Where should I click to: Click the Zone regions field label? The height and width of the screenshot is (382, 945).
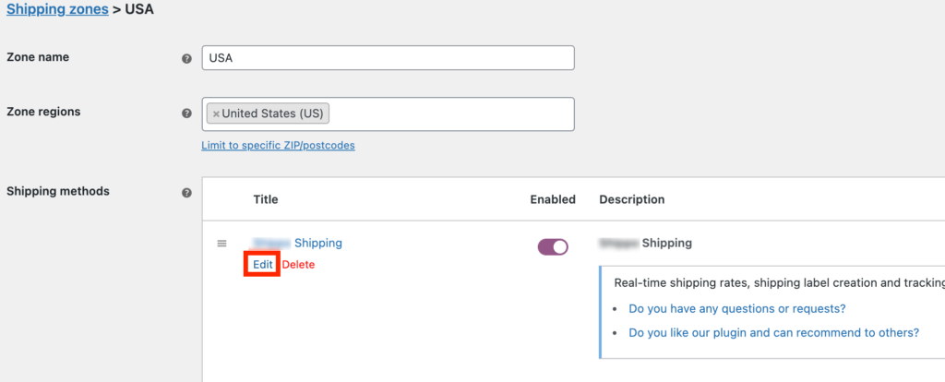43,112
